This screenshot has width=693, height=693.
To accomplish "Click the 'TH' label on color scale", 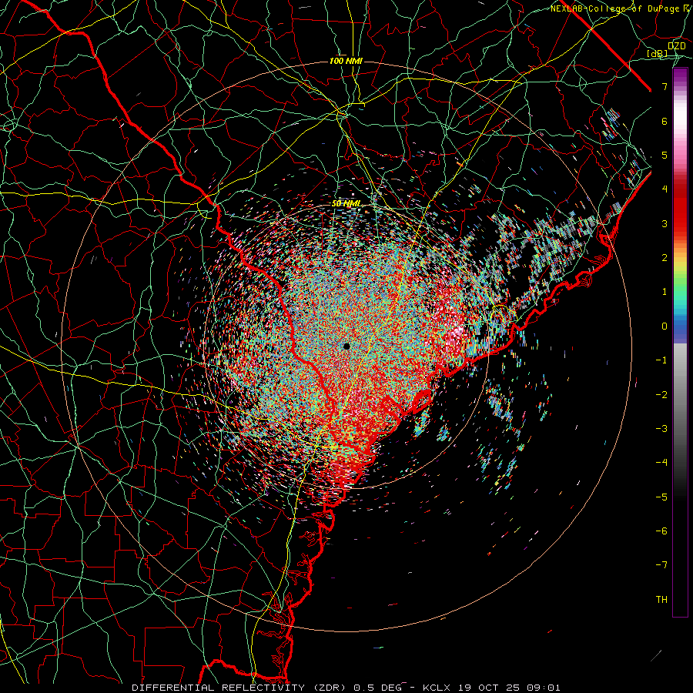I will [661, 600].
